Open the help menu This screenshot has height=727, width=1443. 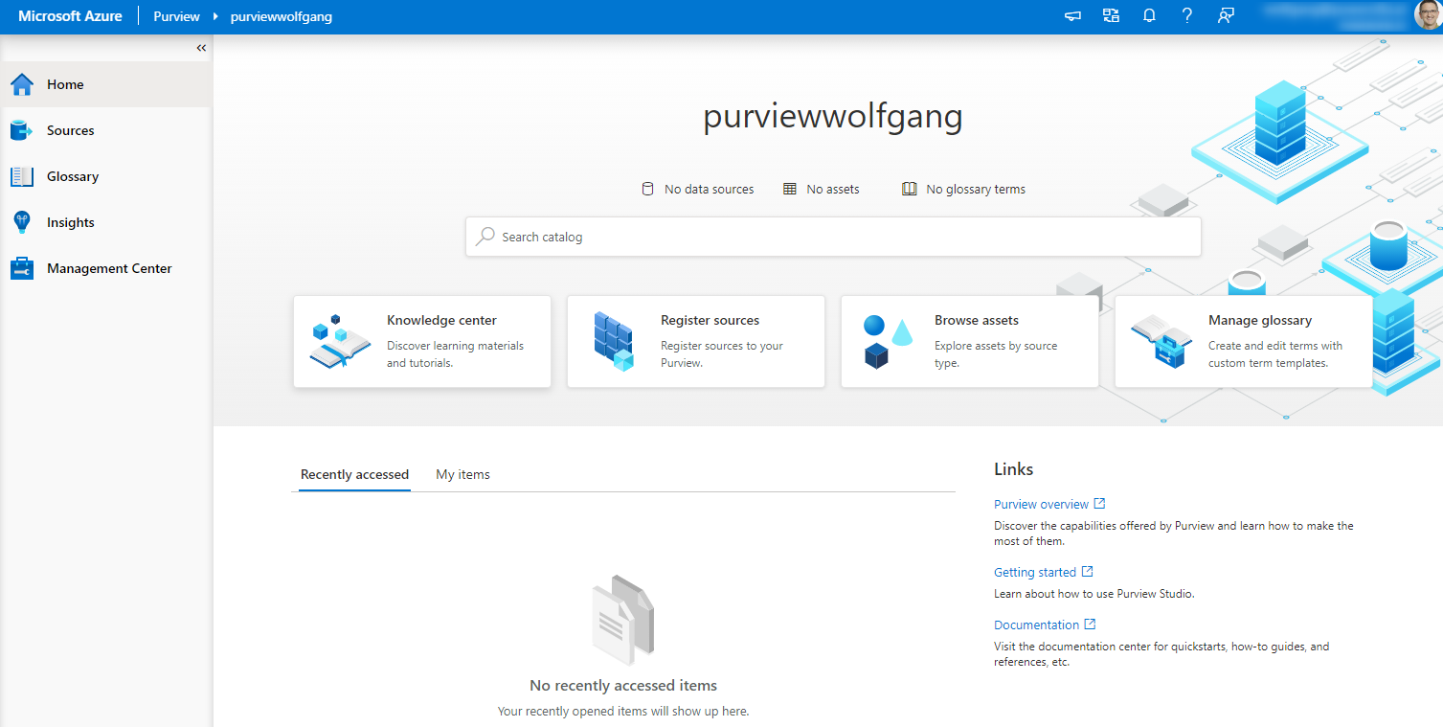pos(1187,15)
